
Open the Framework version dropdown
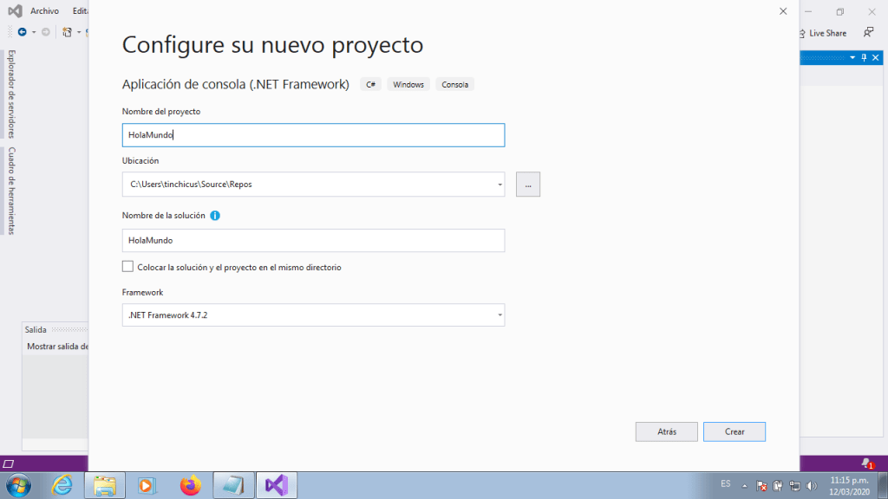[x=499, y=315]
